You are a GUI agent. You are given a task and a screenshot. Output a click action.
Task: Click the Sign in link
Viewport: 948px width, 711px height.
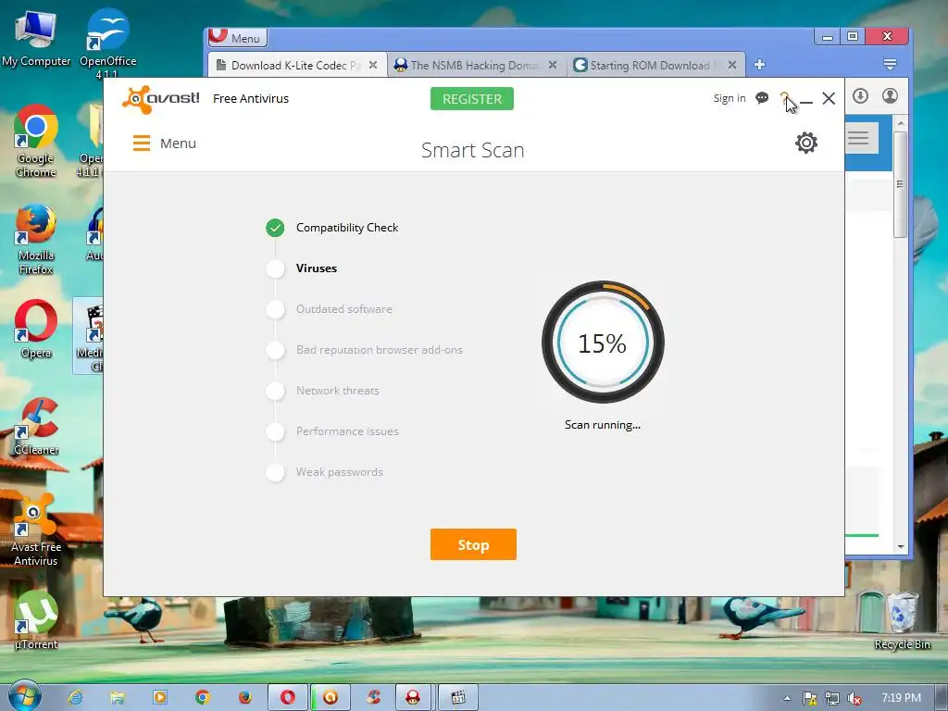click(x=730, y=98)
